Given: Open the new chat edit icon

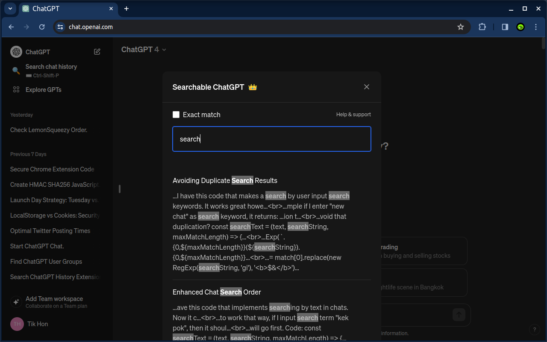Looking at the screenshot, I should (x=97, y=52).
